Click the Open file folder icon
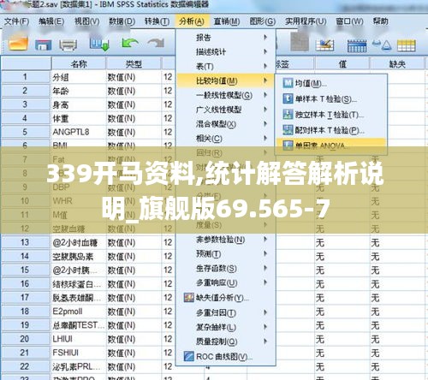 18,44
